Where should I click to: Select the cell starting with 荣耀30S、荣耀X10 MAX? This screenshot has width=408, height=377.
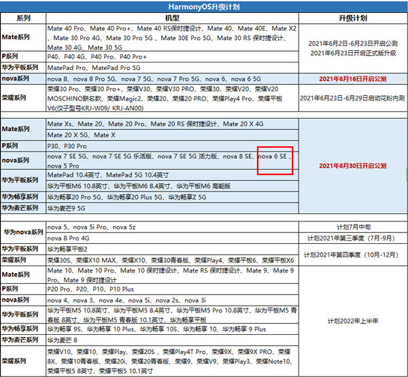172,260
